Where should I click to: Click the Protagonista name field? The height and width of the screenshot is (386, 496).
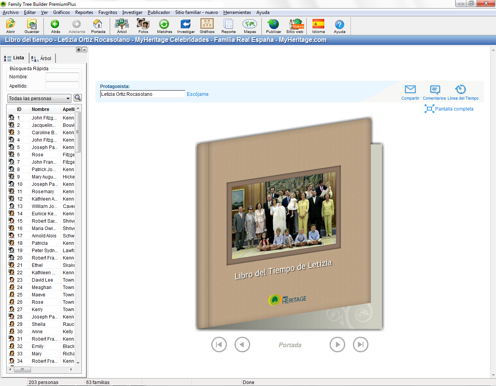click(142, 94)
